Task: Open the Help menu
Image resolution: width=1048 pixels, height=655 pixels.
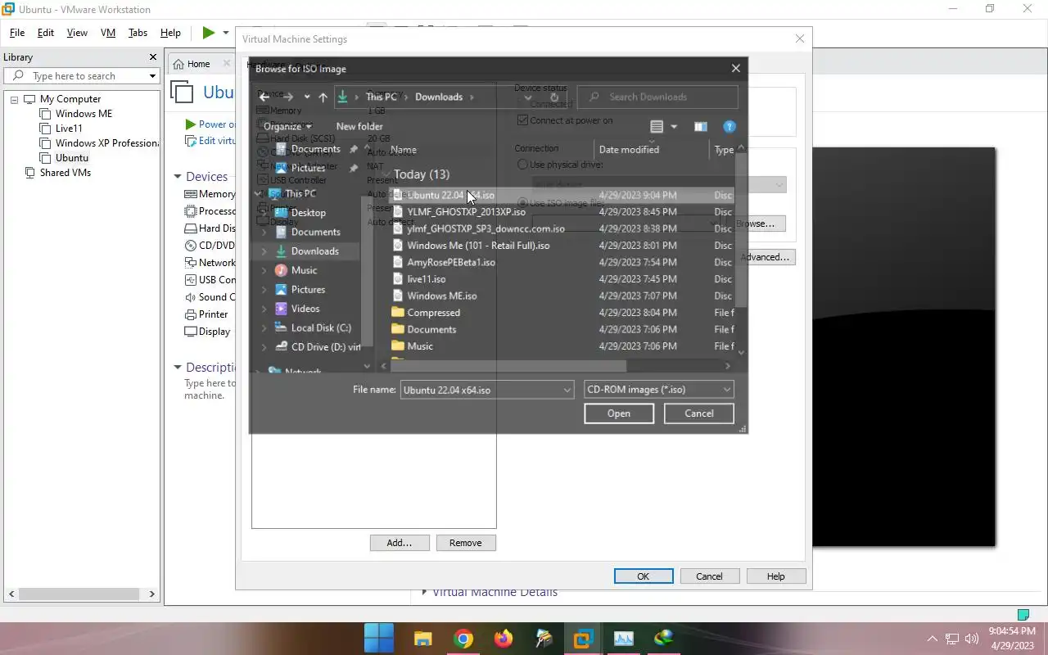Action: pos(170,33)
